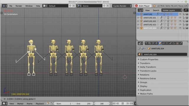Open the Physics properties tab
Image resolution: width=189 pixels, height=106 pixels.
click(181, 43)
